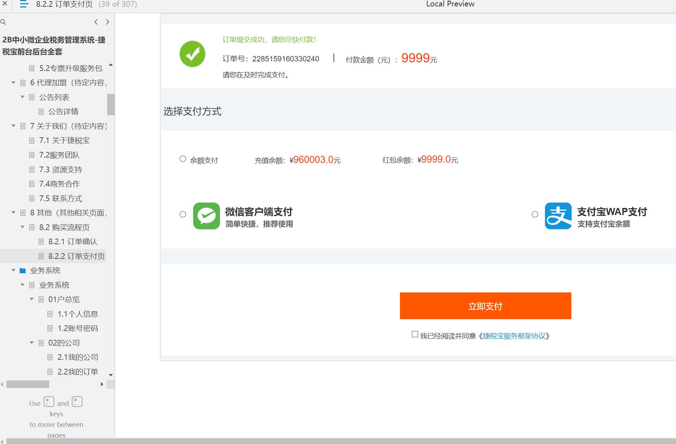Open 8.2.1 订单确认 page
Viewport: 676px width, 444px height.
73,242
